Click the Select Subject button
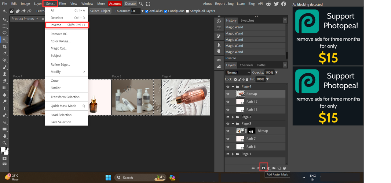 (100, 11)
